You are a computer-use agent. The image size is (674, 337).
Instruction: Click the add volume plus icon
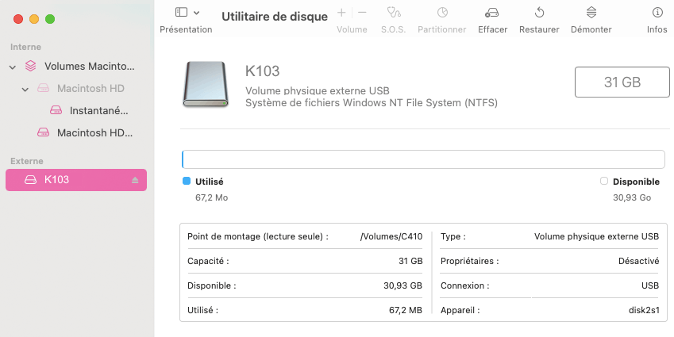coord(341,13)
